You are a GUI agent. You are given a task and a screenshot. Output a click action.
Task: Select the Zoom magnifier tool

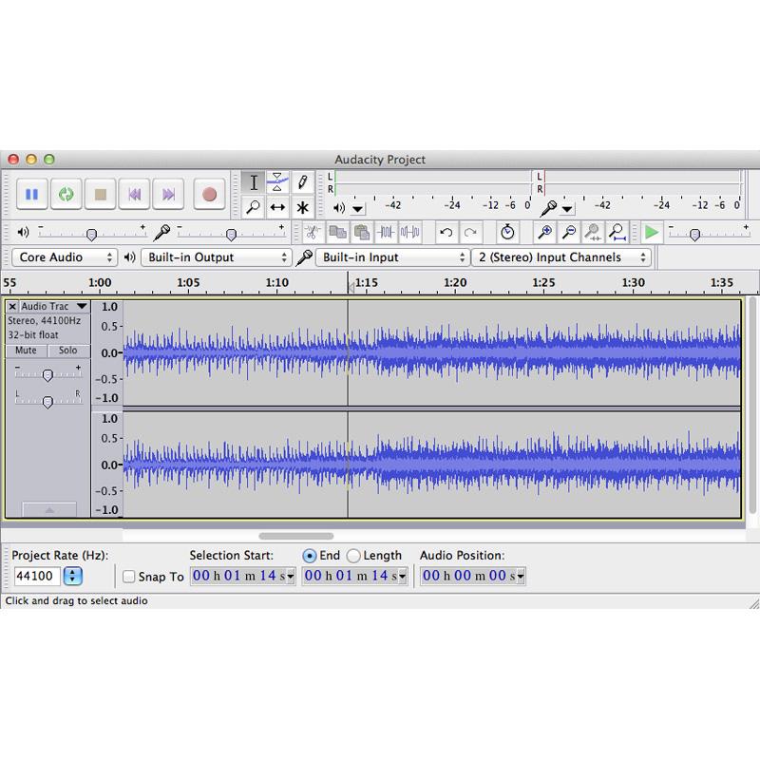tap(253, 207)
